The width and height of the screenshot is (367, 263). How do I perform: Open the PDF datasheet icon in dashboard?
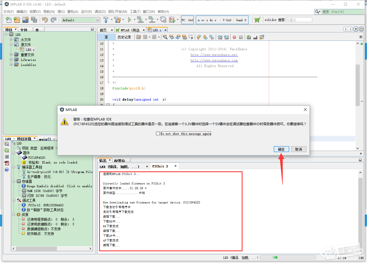point(7,163)
